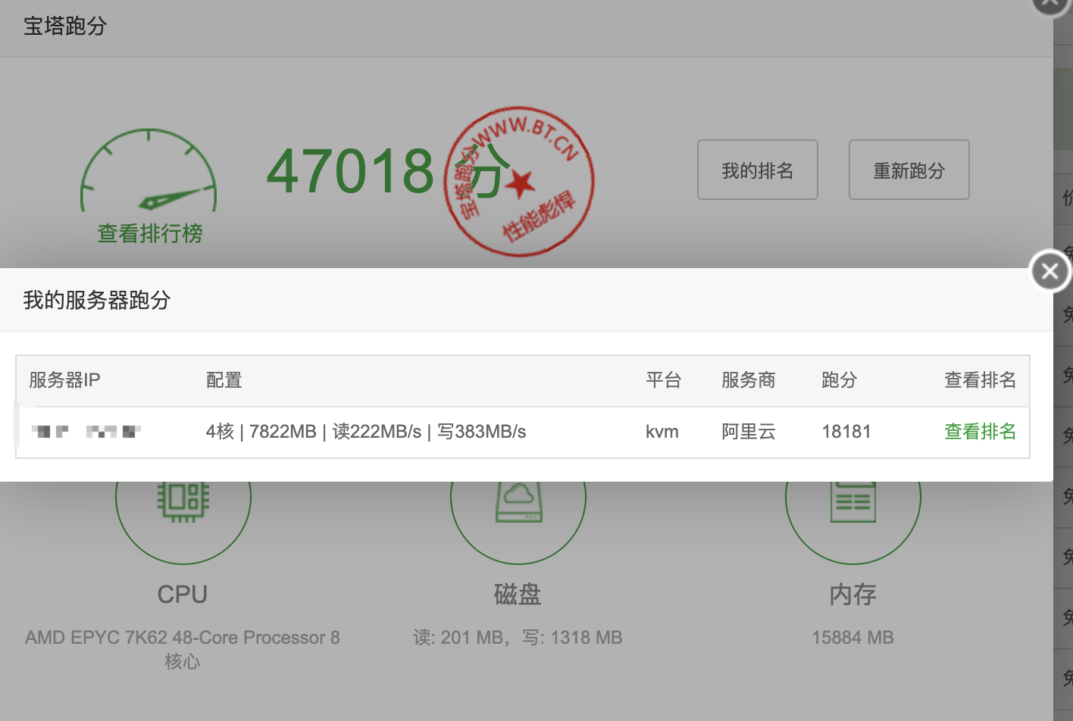Click the speedometer gauge icon
The width and height of the screenshot is (1073, 721).
click(149, 170)
